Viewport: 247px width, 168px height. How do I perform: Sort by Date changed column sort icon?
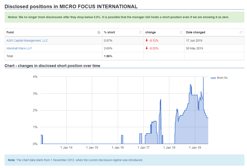241,32
